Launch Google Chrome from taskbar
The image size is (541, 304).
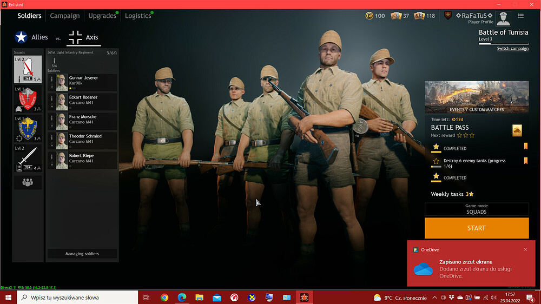tap(164, 298)
